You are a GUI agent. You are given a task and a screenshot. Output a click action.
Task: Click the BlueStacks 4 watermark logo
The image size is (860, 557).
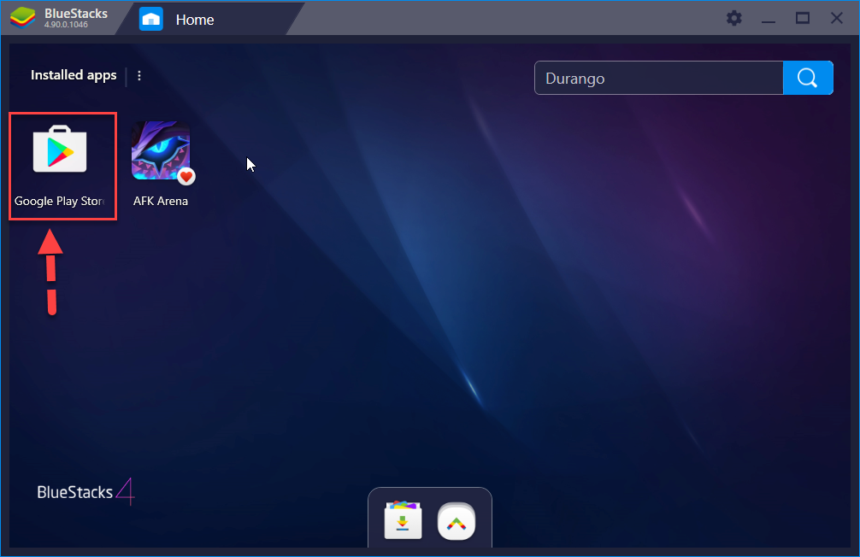point(85,492)
